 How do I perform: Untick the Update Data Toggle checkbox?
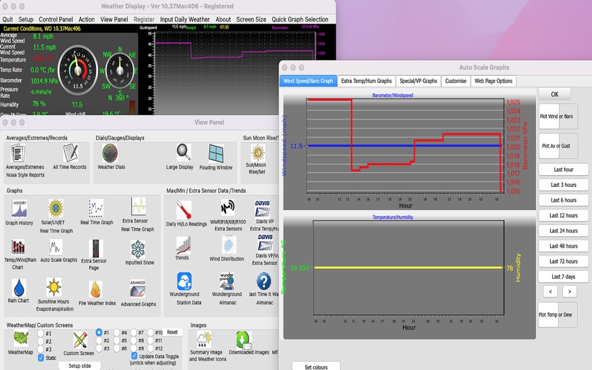click(134, 356)
